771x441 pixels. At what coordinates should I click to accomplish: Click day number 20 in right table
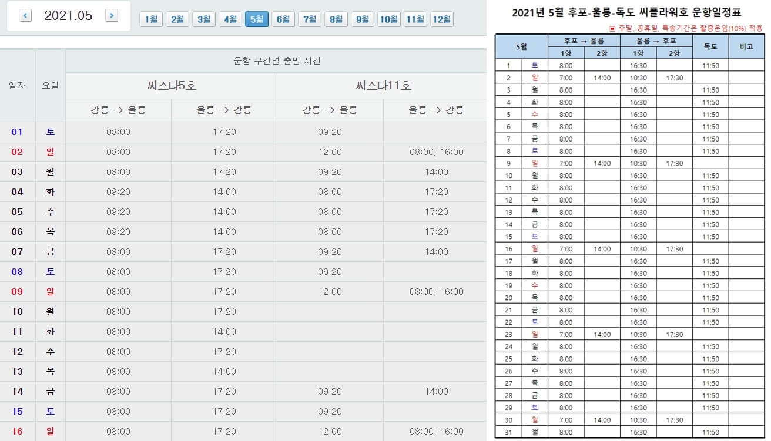(509, 298)
